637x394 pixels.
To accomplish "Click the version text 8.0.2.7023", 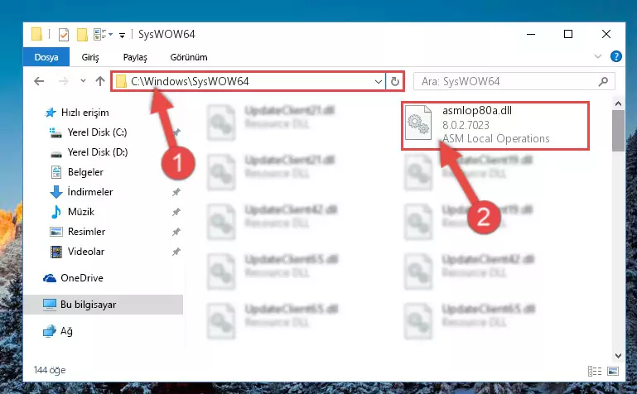I will pos(466,125).
